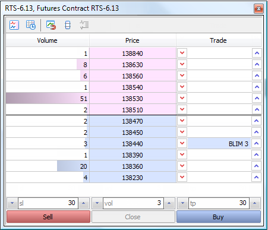Click the sl input field showing 30
Screen dimensions: 268x230
pos(48,203)
